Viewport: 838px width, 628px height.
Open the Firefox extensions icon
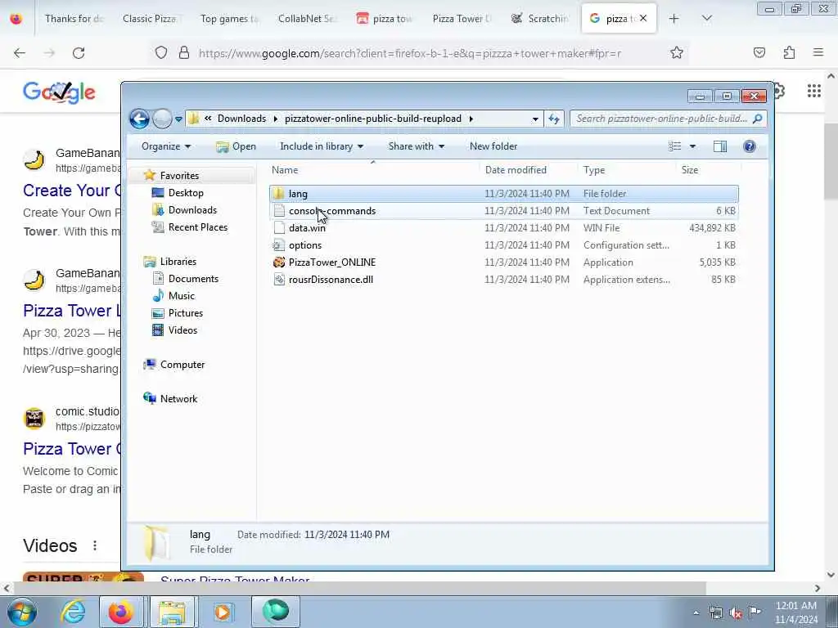pos(789,53)
